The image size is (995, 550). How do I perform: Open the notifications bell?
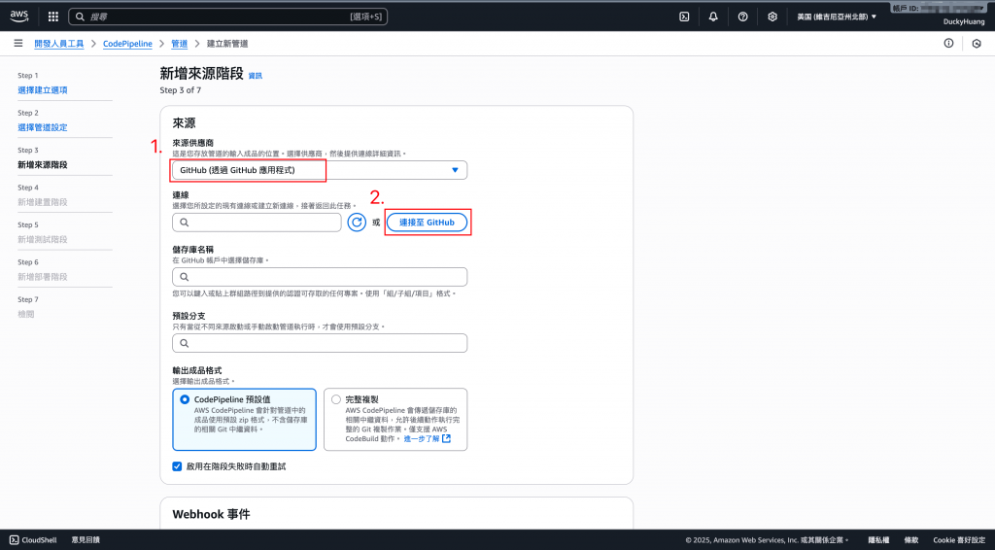[713, 17]
